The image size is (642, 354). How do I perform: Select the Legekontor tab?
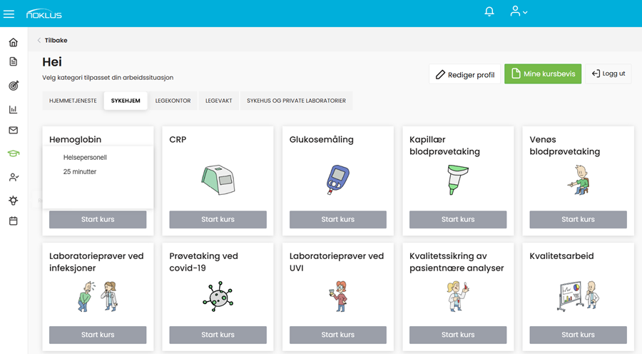(x=173, y=101)
